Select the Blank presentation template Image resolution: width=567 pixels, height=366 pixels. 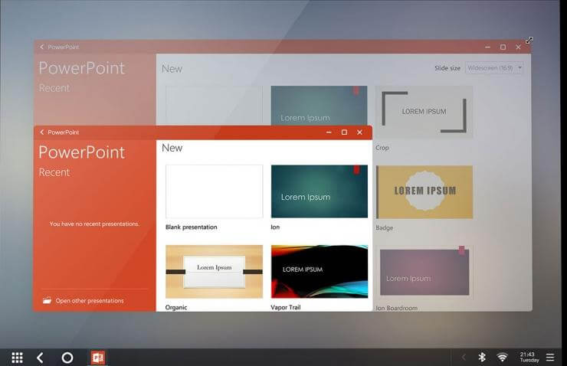[214, 191]
